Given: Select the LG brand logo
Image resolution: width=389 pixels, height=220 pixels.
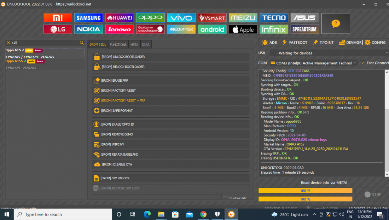Looking at the screenshot, I should (x=58, y=29).
